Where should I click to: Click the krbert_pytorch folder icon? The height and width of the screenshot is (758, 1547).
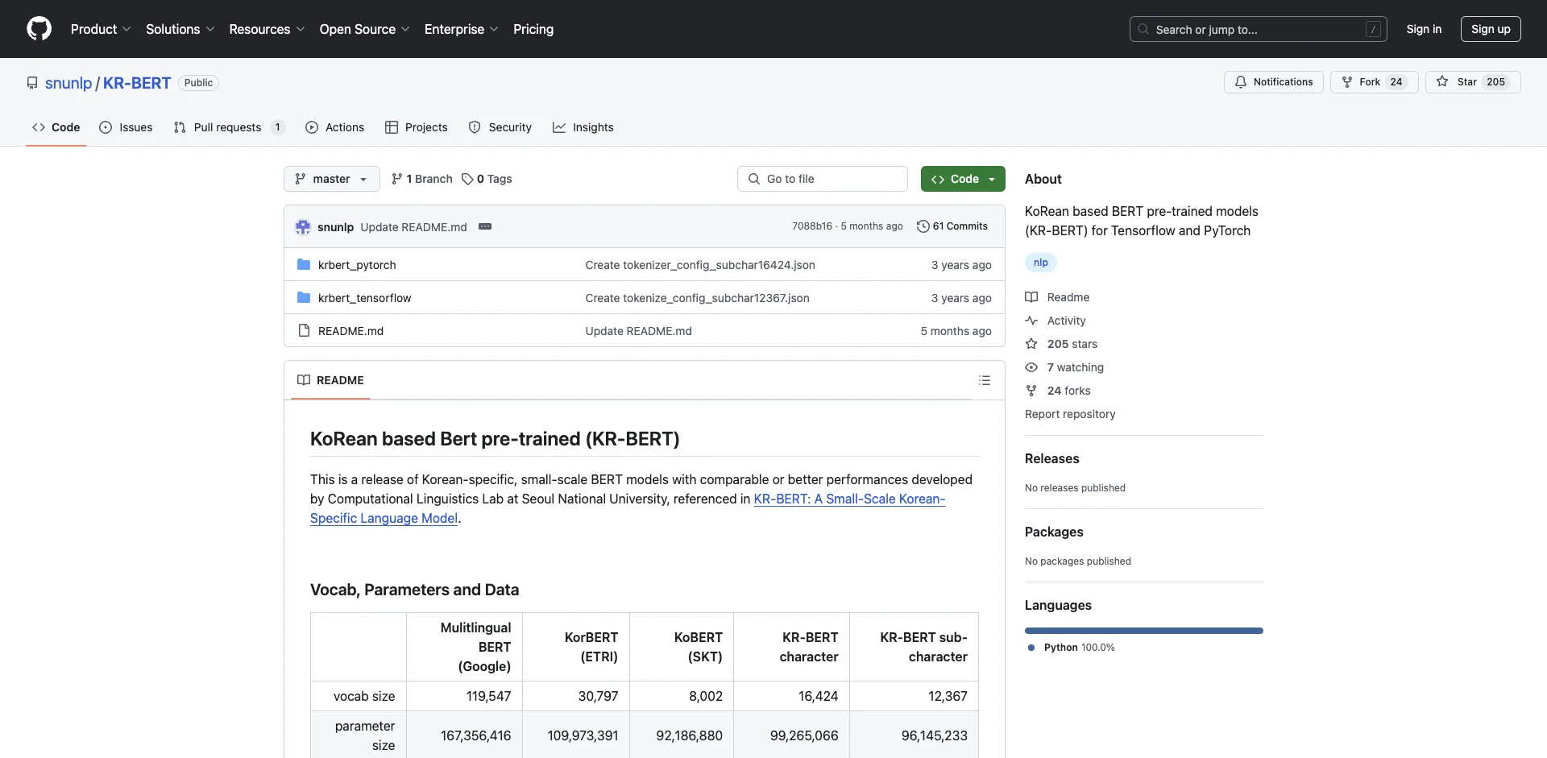(x=304, y=265)
